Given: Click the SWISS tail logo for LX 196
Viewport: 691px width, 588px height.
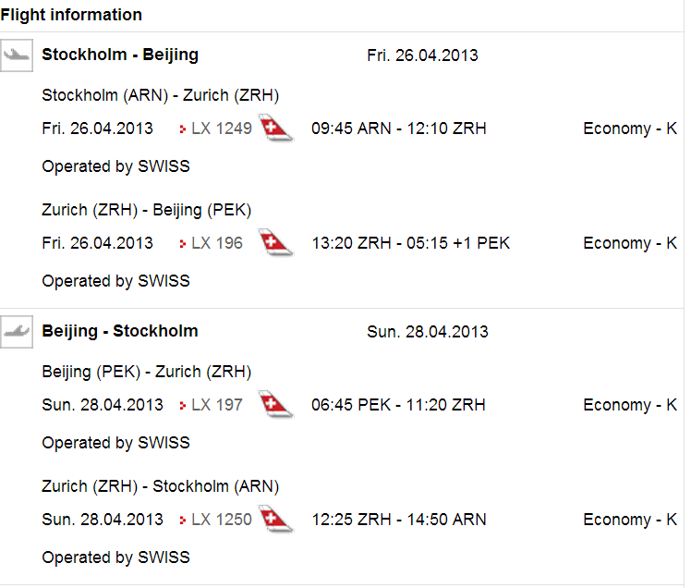Looking at the screenshot, I should click(x=276, y=243).
